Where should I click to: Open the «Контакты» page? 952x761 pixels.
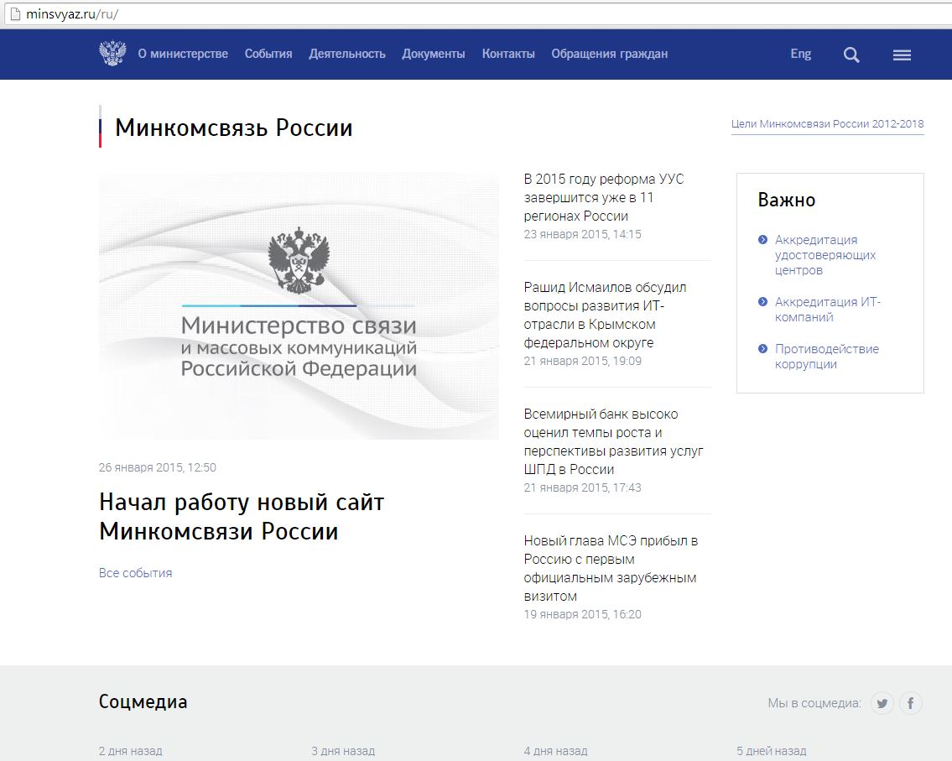coord(508,54)
